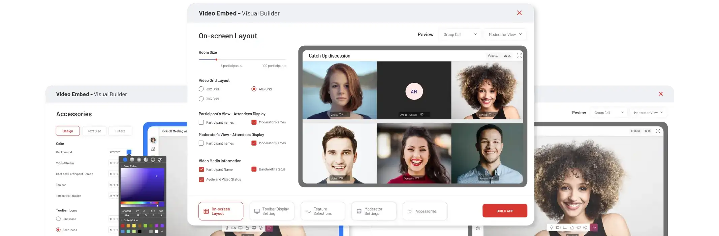Click the Room Size slider handle
The image size is (719, 236).
216,60
